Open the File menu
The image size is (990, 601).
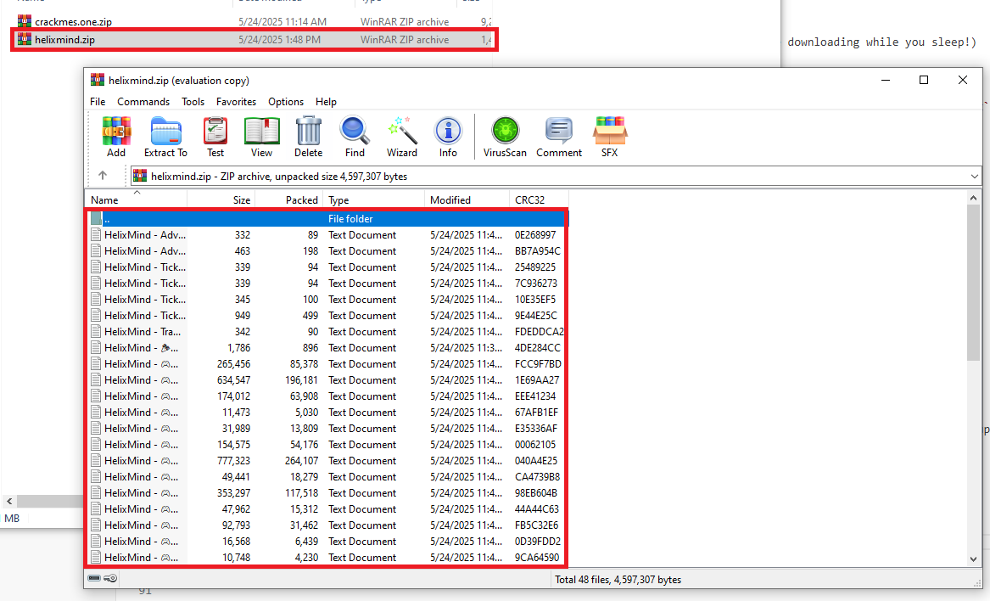coord(98,102)
